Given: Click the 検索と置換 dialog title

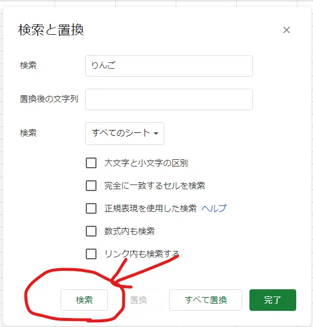Looking at the screenshot, I should [x=51, y=30].
